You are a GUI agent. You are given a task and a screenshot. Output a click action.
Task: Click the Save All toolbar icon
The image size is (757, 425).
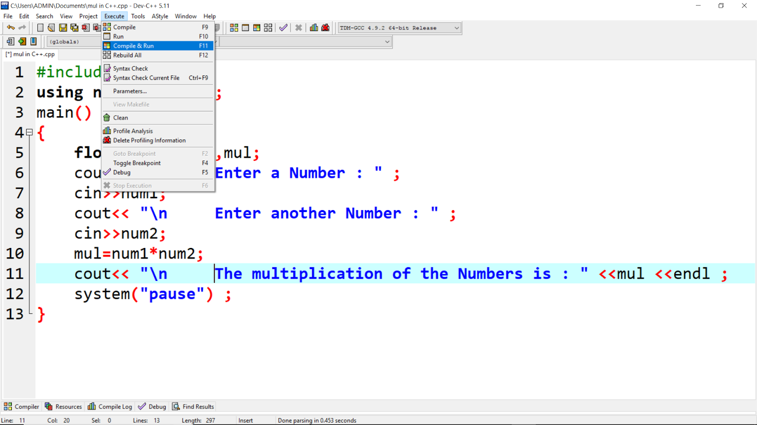point(74,27)
